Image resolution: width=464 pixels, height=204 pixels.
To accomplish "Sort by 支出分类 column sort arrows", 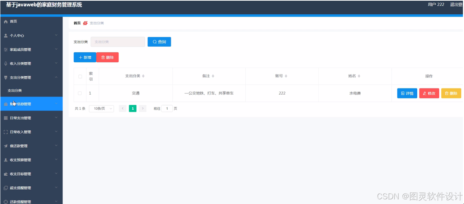I will click(143, 76).
